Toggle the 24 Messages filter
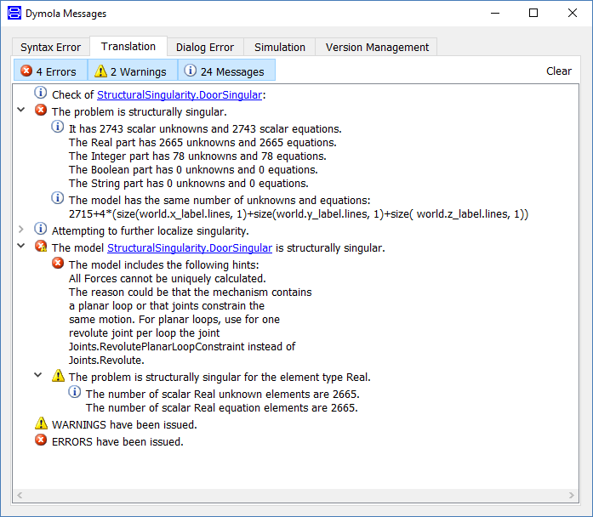 (226, 70)
